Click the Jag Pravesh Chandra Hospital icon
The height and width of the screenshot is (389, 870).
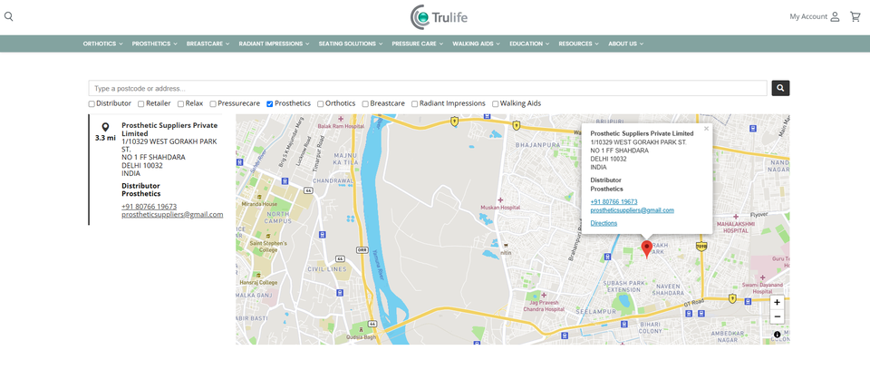pyautogui.click(x=544, y=296)
